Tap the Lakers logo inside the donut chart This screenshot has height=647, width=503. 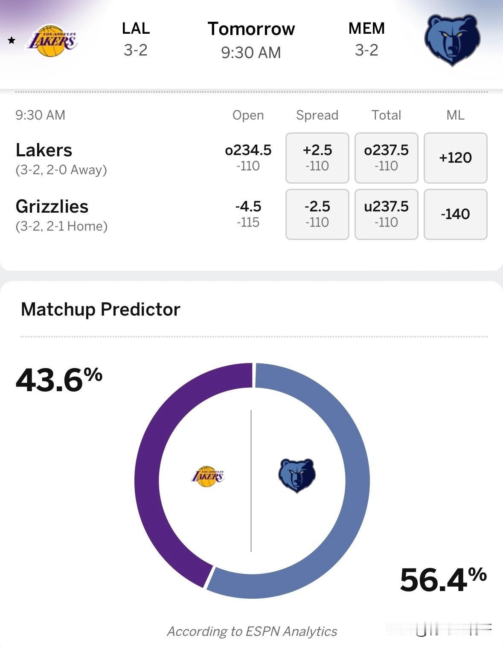click(209, 475)
